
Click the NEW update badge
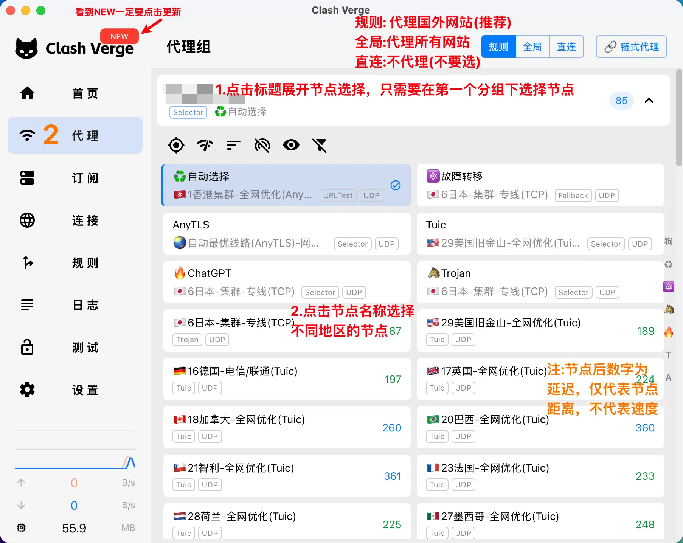[119, 36]
